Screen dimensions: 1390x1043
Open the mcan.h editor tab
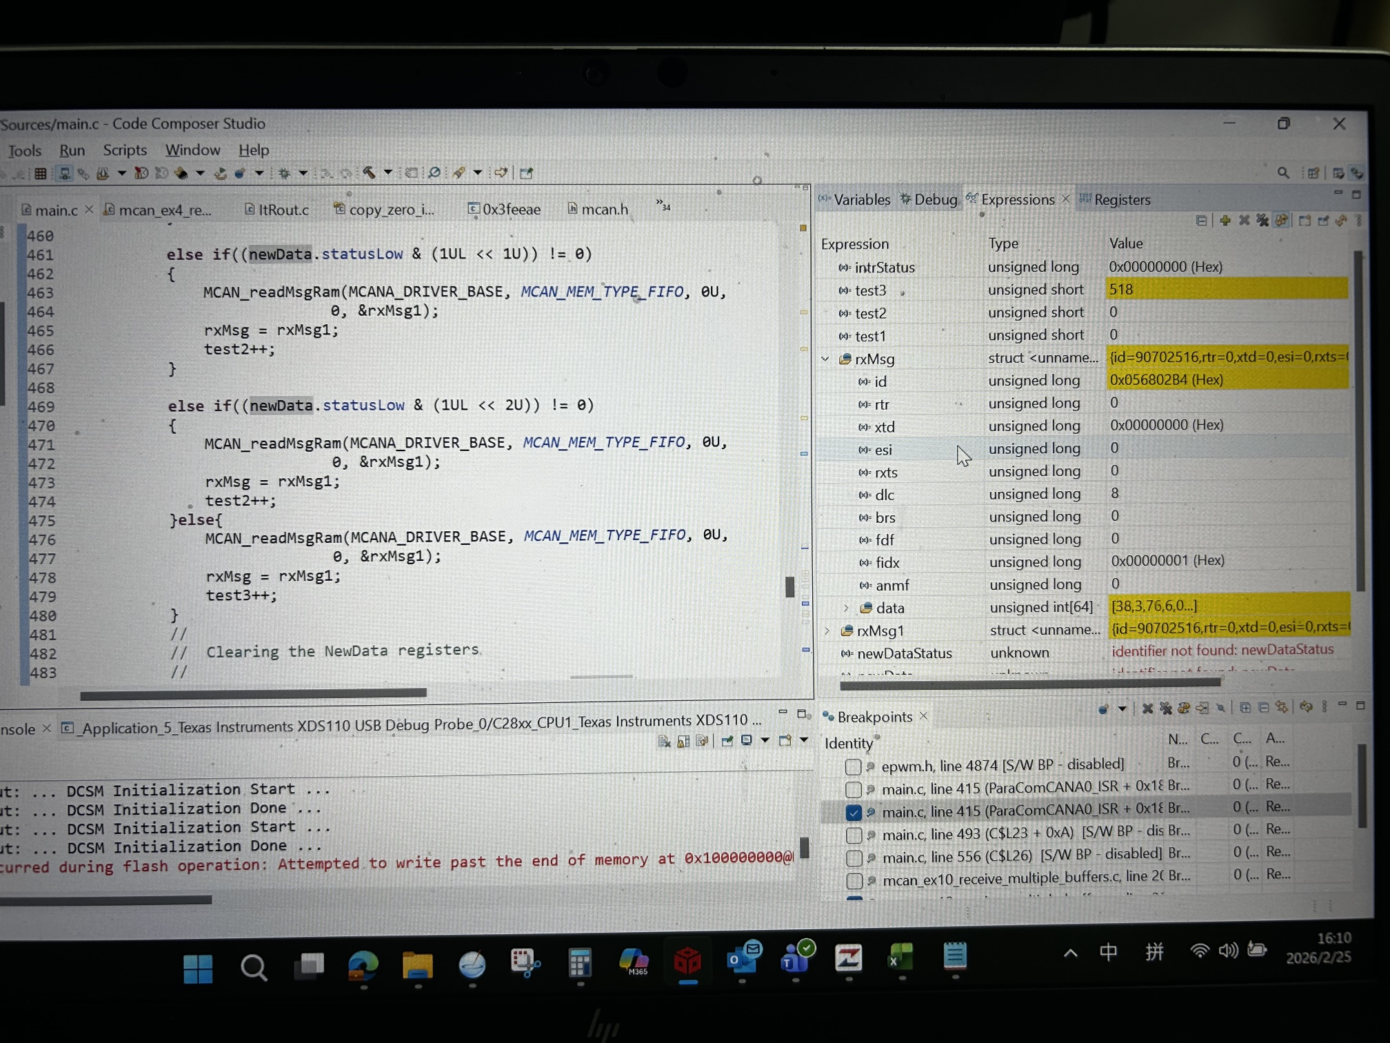[x=598, y=209]
